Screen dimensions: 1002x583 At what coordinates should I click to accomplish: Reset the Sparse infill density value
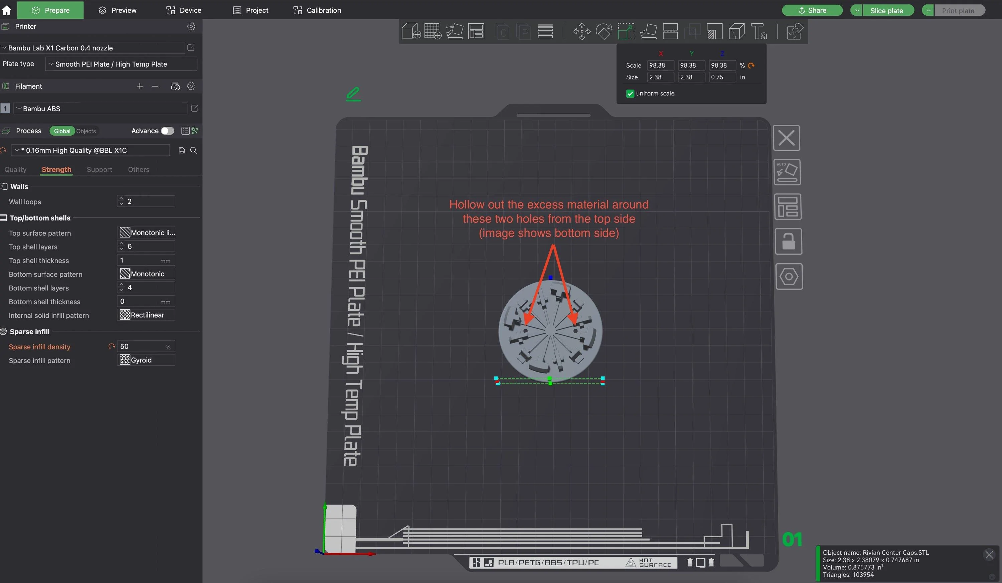112,346
